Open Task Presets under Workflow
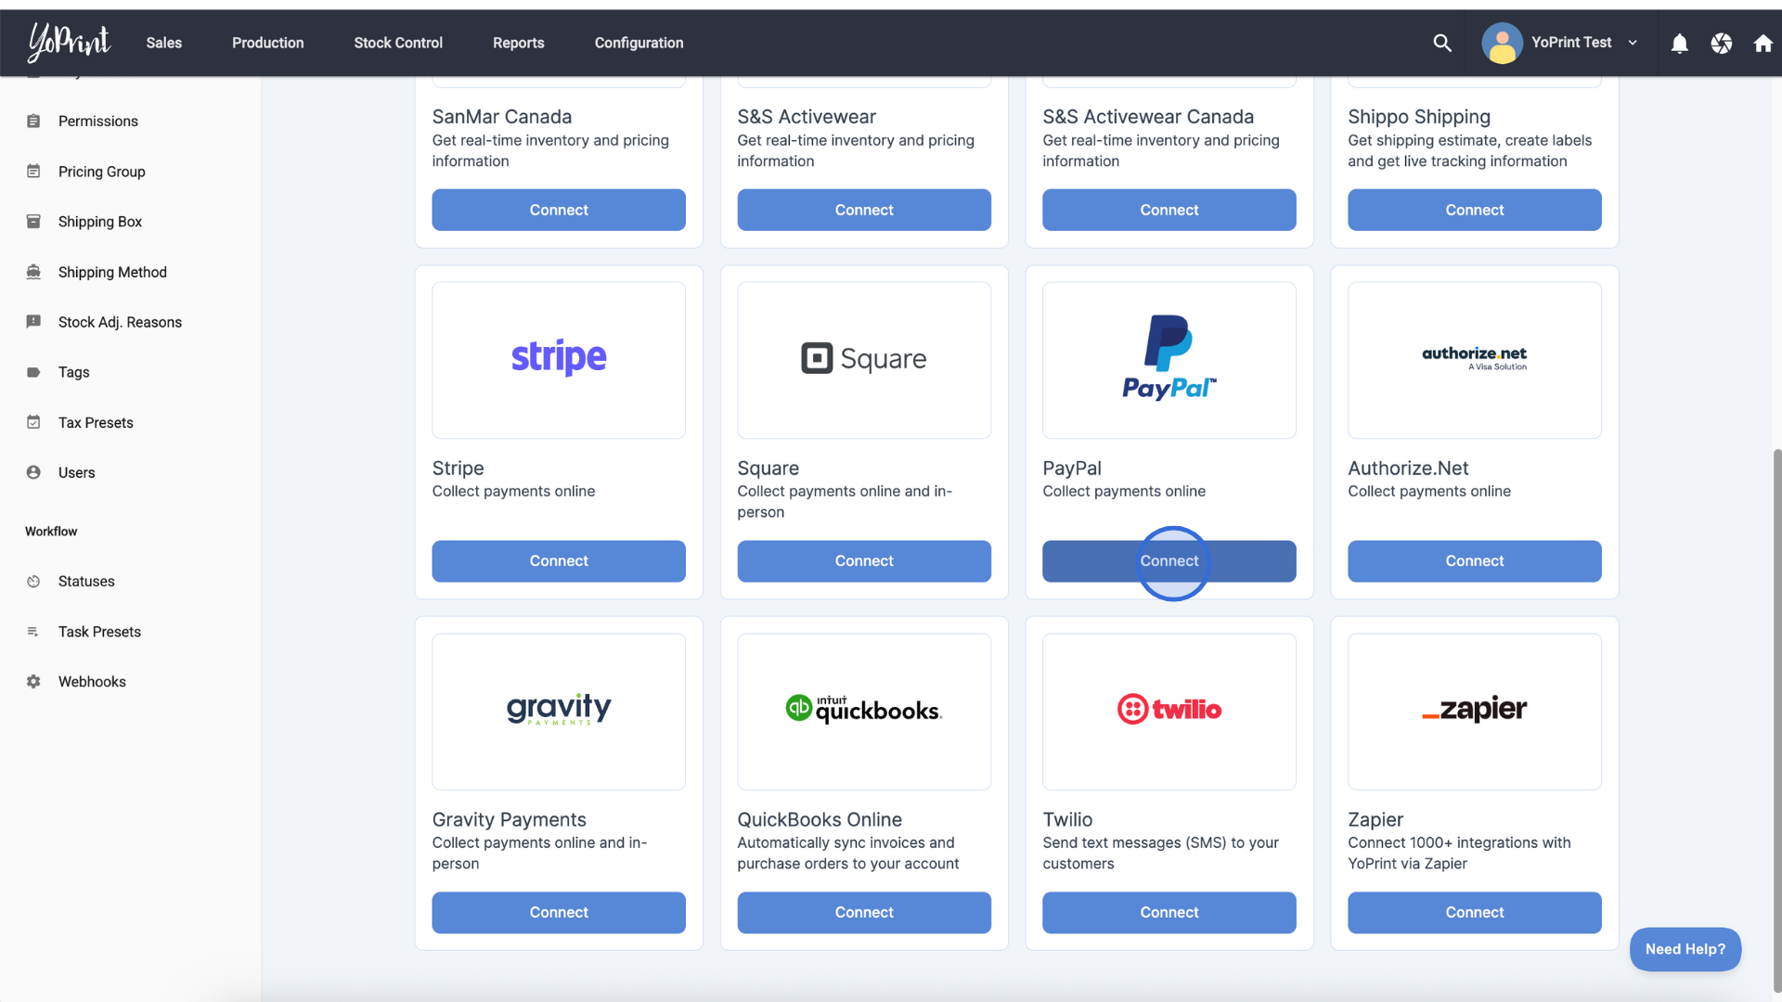 click(99, 632)
